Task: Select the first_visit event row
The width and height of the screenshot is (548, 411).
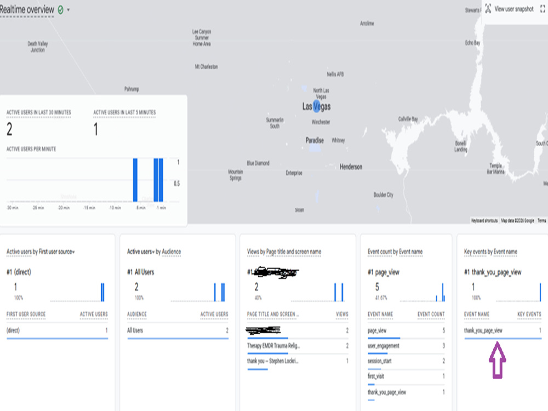Action: pos(406,376)
